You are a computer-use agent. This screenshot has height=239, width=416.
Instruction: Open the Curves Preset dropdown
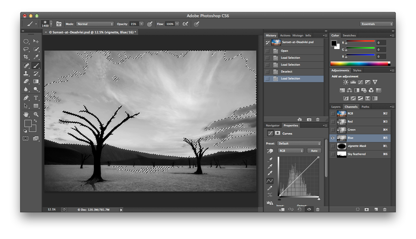(x=299, y=144)
